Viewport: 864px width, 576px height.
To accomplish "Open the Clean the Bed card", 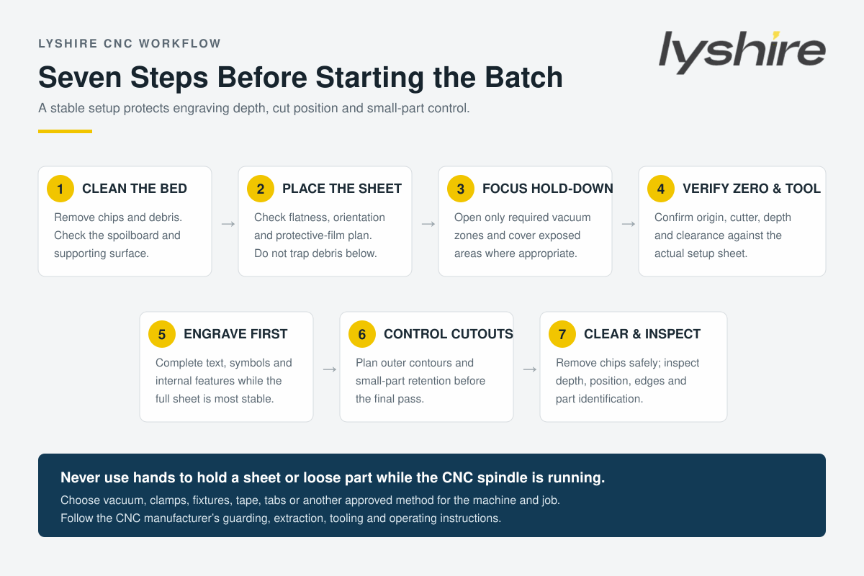I will click(125, 222).
